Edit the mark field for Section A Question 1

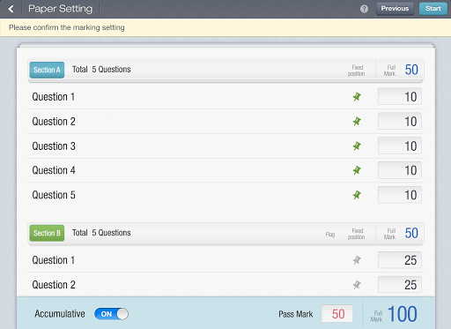tap(400, 96)
